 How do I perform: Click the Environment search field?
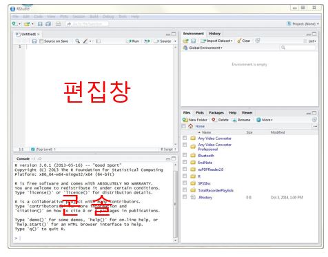(298, 48)
